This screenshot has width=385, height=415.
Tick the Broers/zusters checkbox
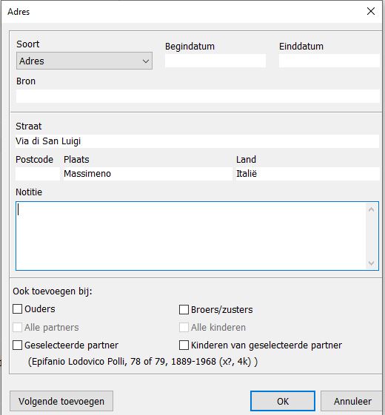click(x=184, y=309)
